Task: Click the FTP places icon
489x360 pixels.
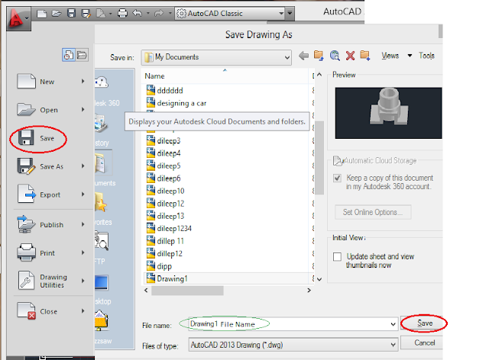Action: point(102,241)
